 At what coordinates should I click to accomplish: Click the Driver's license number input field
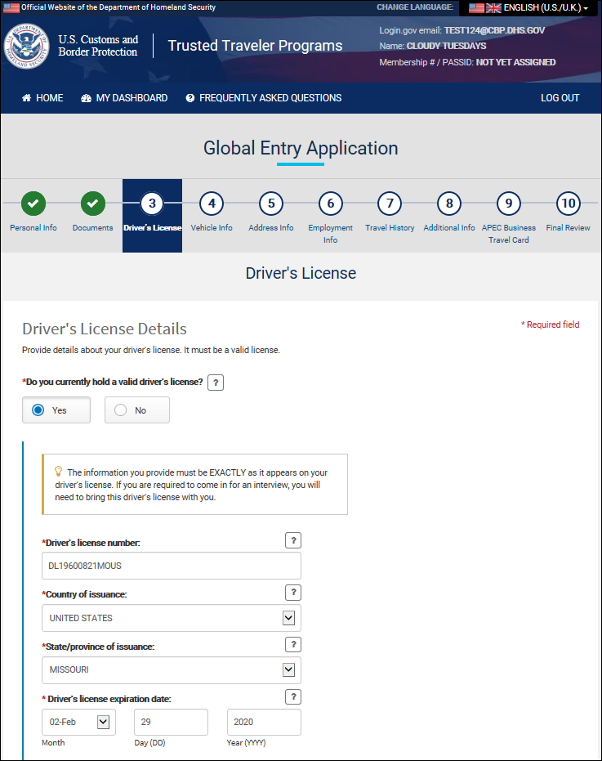[x=171, y=566]
